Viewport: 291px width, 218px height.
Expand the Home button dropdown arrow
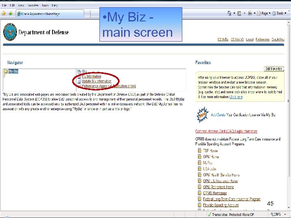pos(234,13)
